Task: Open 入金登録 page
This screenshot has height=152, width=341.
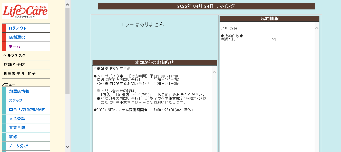Action: 26,119
